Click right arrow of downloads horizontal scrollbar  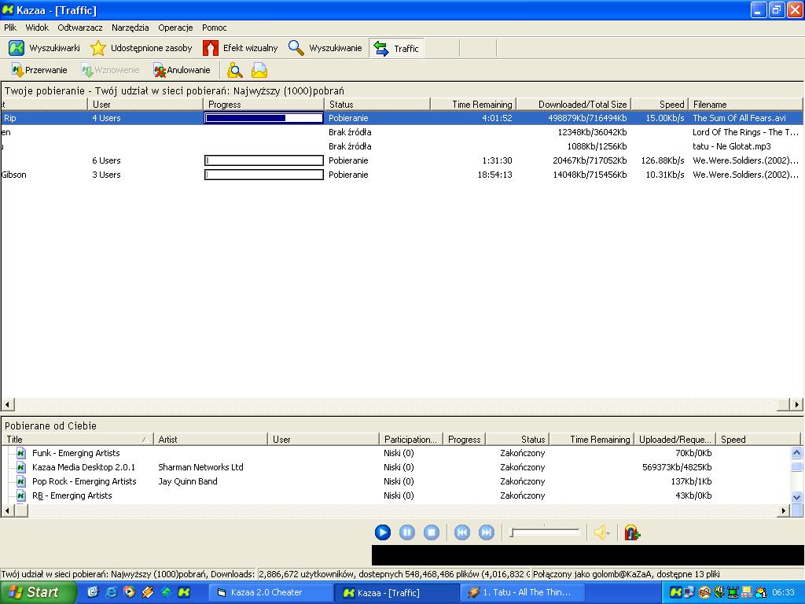coord(796,405)
